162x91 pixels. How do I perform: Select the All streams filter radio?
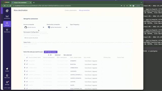[49, 55]
